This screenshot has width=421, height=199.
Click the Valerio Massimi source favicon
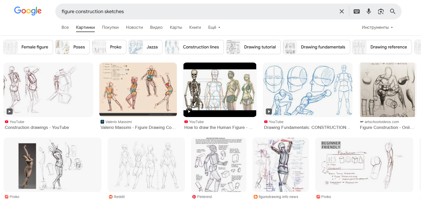point(102,122)
